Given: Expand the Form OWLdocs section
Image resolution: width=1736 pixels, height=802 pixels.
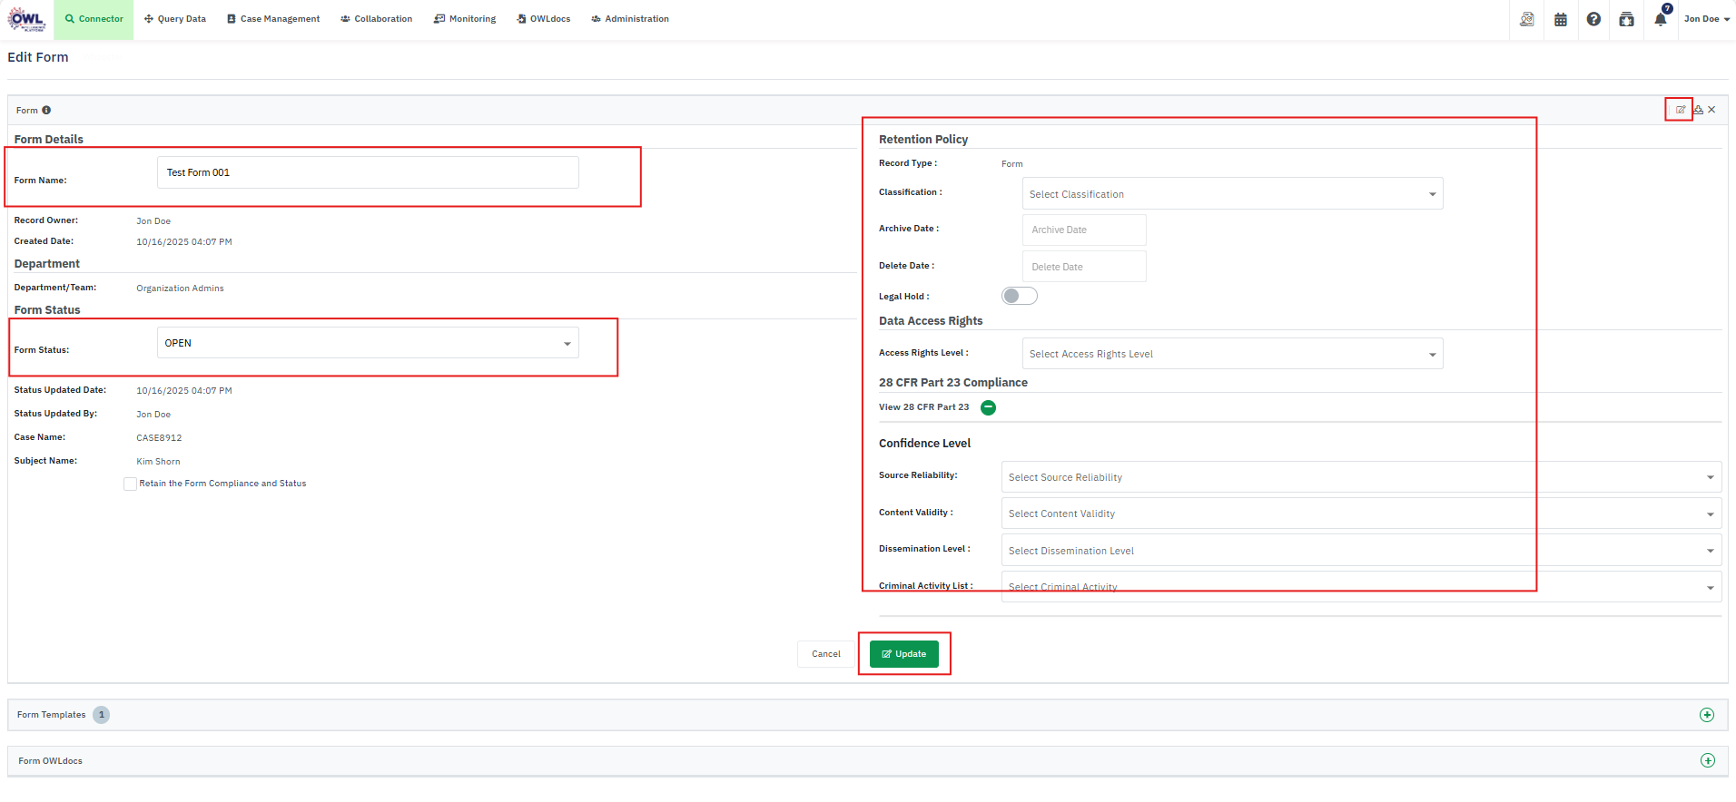Looking at the screenshot, I should point(1707,760).
